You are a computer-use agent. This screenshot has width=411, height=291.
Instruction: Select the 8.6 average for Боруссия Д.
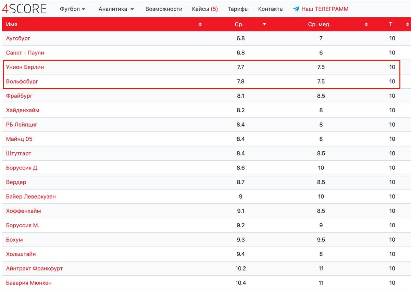[241, 168]
